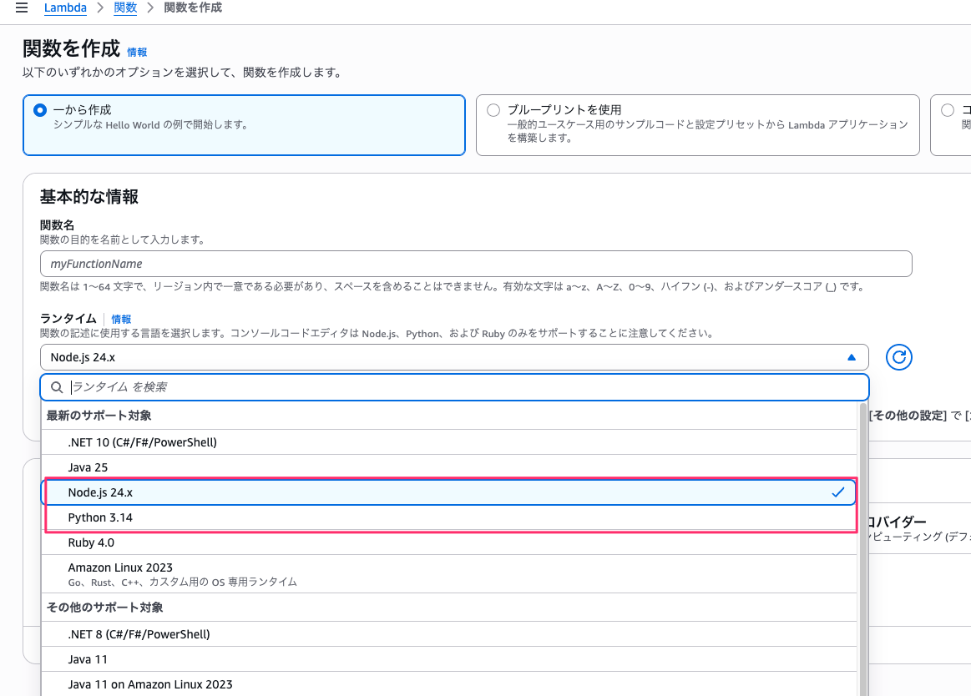Choose .NET 8 (C#/F#/PowerShell) runtime
The width and height of the screenshot is (971, 696).
point(449,634)
